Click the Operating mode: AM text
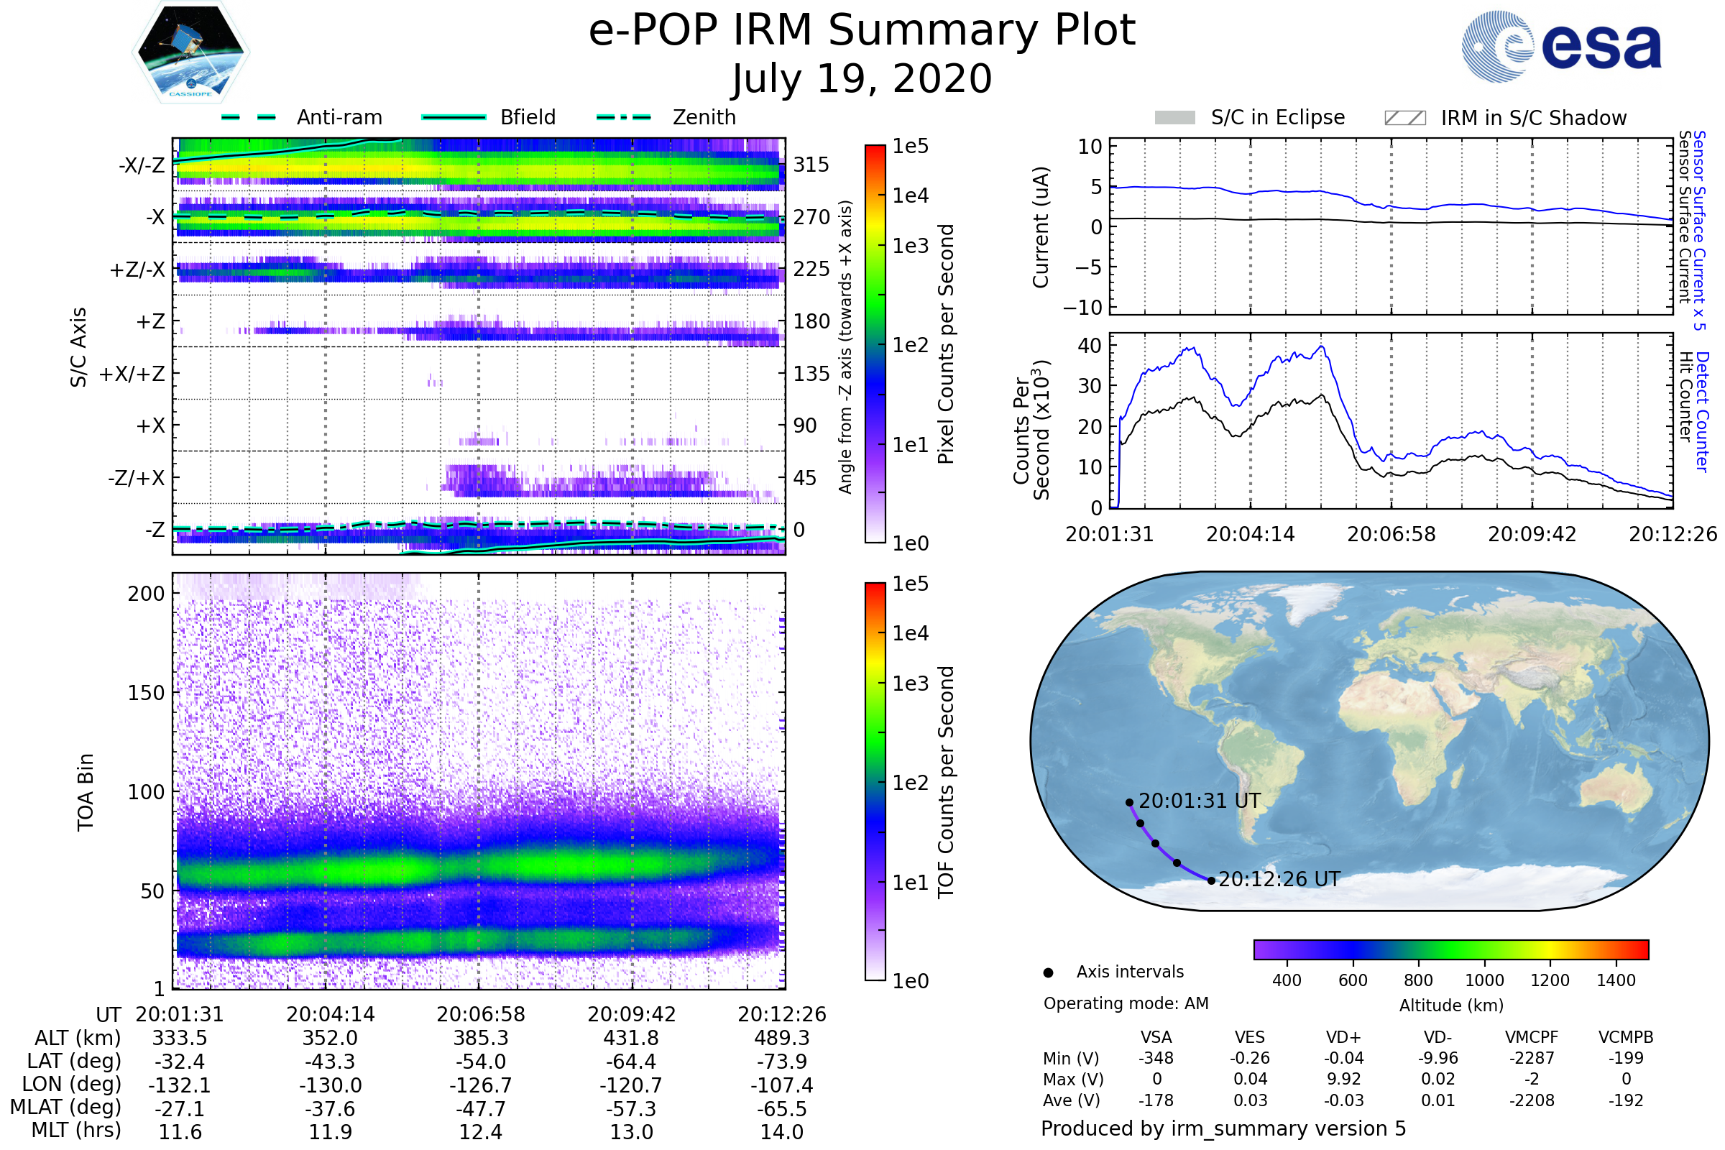 click(1126, 1003)
